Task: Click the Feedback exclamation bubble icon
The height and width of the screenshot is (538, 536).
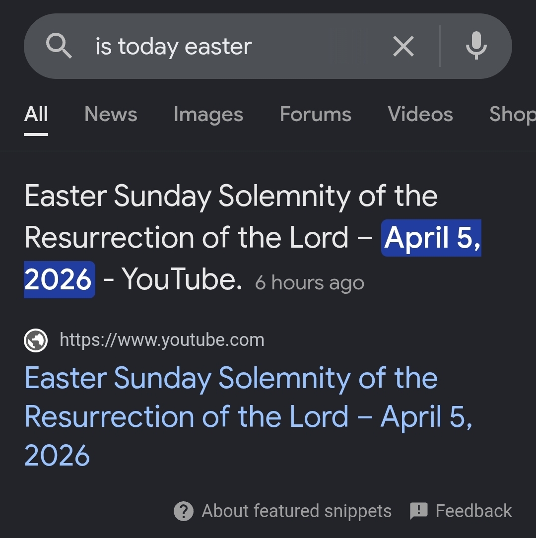Action: pyautogui.click(x=419, y=511)
